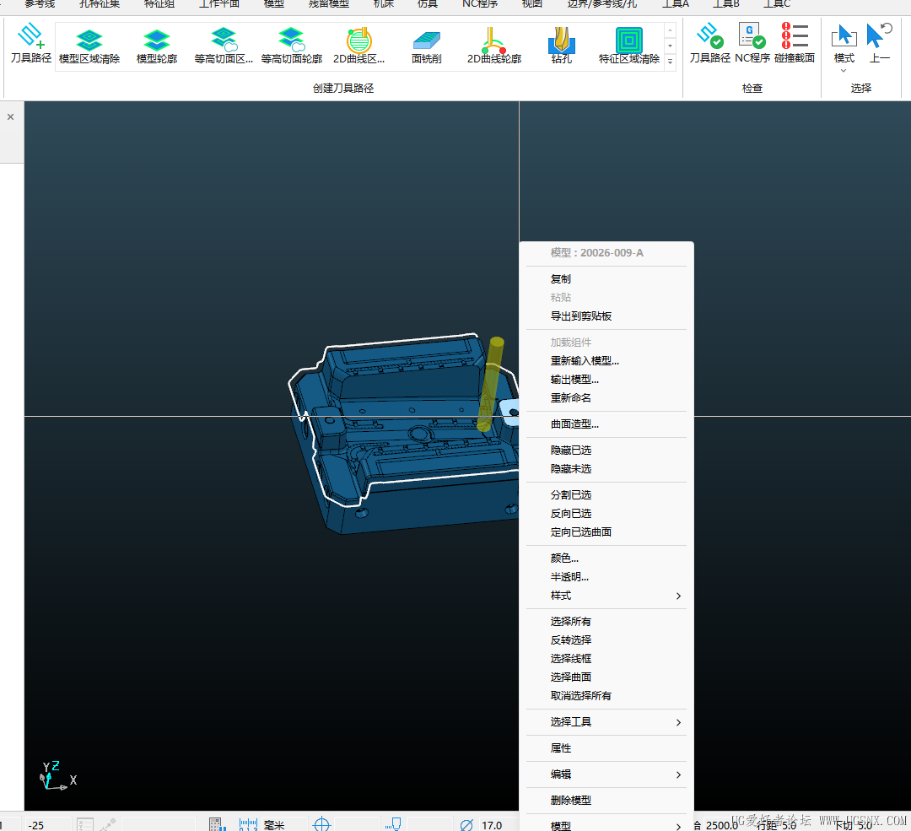Choose 删除模型 from context menu

(571, 801)
